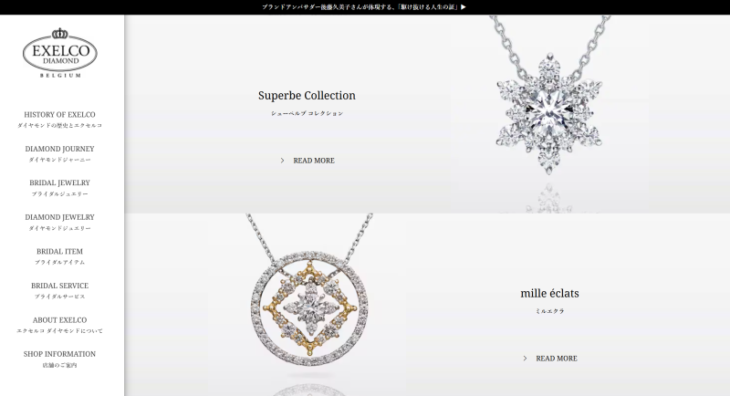This screenshot has height=396, width=730.
Task: Open SHOP INFORMATION link
Action: pos(59,359)
